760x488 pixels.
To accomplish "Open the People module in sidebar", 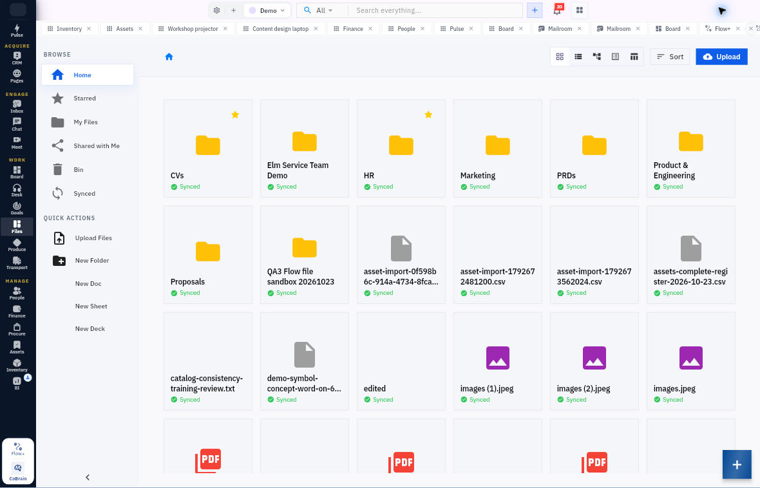I will [17, 293].
